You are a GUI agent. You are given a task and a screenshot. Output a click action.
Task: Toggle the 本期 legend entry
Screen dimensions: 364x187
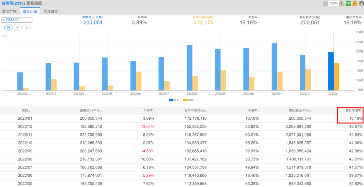coord(174,100)
